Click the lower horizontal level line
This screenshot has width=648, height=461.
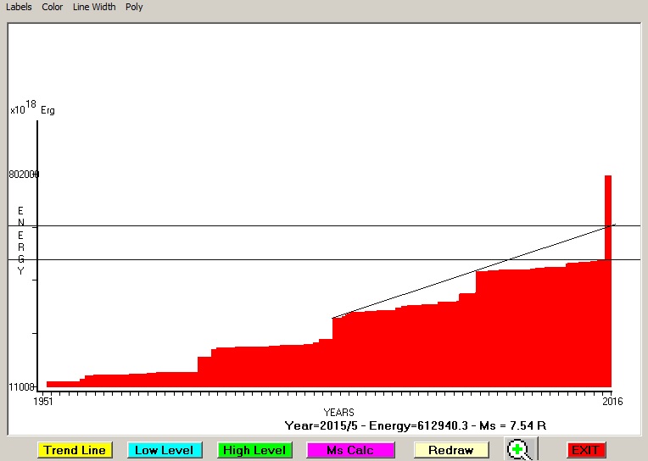[254, 259]
